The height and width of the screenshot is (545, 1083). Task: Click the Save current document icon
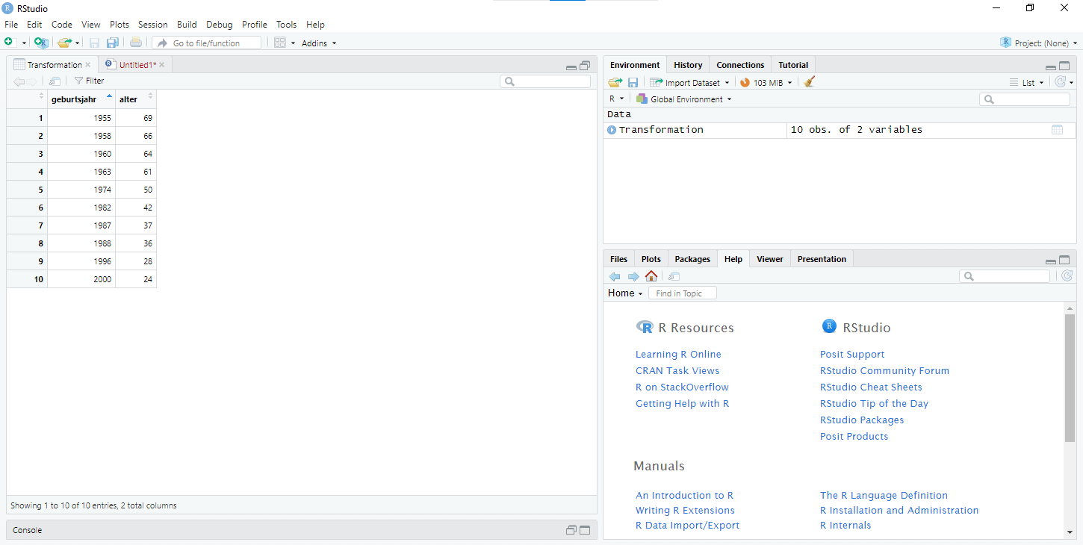95,43
